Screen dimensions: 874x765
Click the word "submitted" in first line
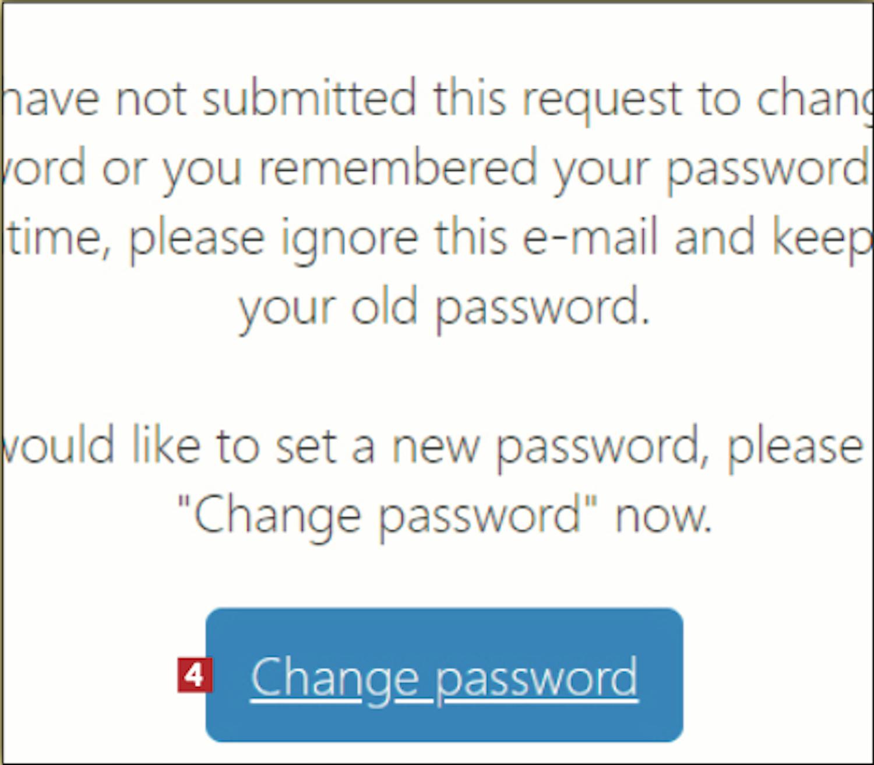pos(309,98)
